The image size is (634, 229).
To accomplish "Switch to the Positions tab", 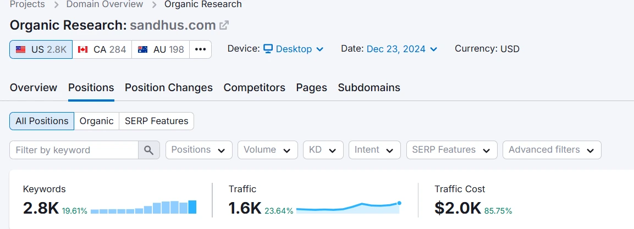I will tap(91, 88).
